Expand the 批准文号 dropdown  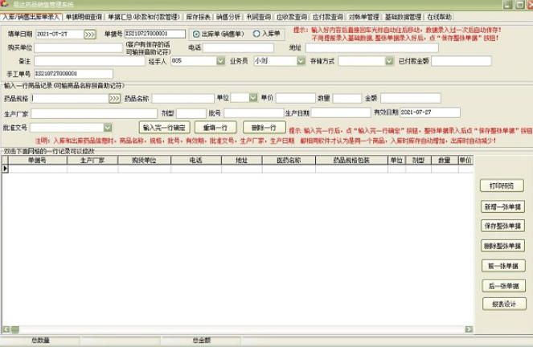108,128
